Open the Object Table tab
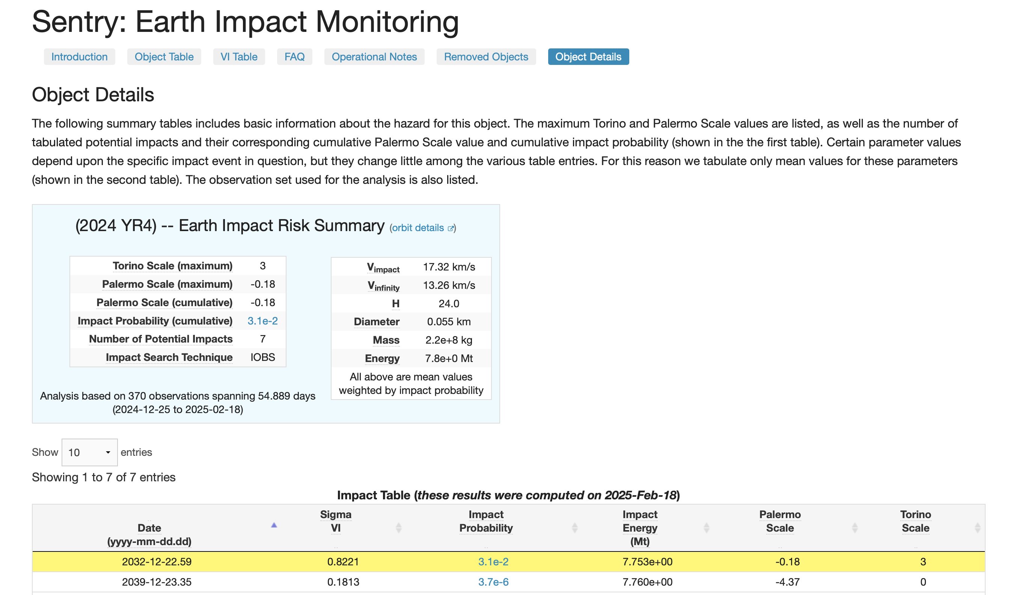 click(x=164, y=57)
